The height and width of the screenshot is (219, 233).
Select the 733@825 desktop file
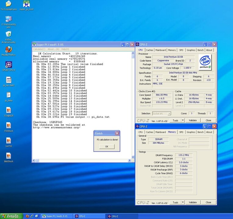(x=9, y=112)
